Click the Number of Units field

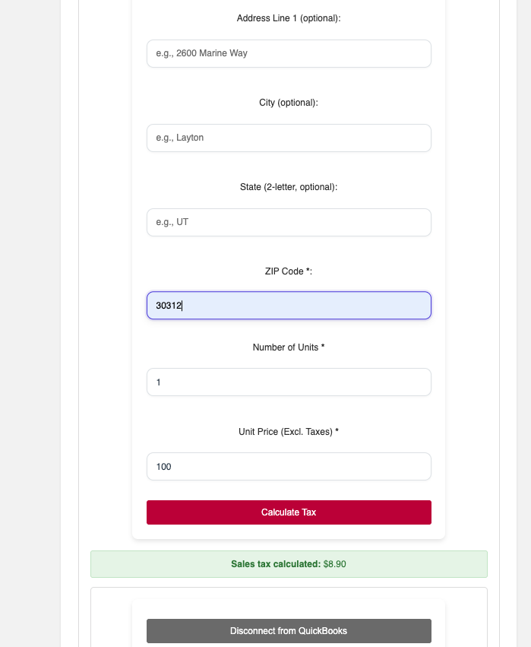click(x=289, y=382)
